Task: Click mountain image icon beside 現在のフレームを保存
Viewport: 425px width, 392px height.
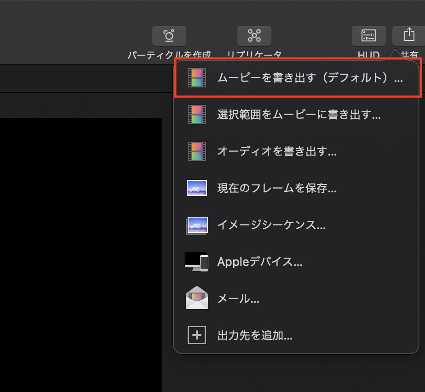Action: coord(197,188)
